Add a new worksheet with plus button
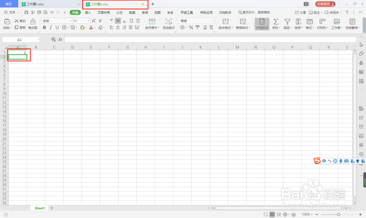 click(x=52, y=208)
